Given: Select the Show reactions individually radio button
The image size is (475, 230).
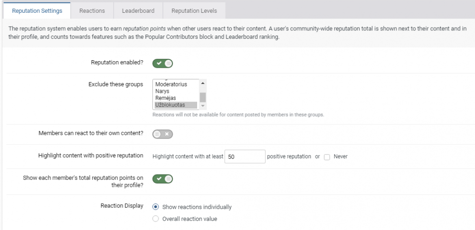Looking at the screenshot, I should tap(155, 207).
